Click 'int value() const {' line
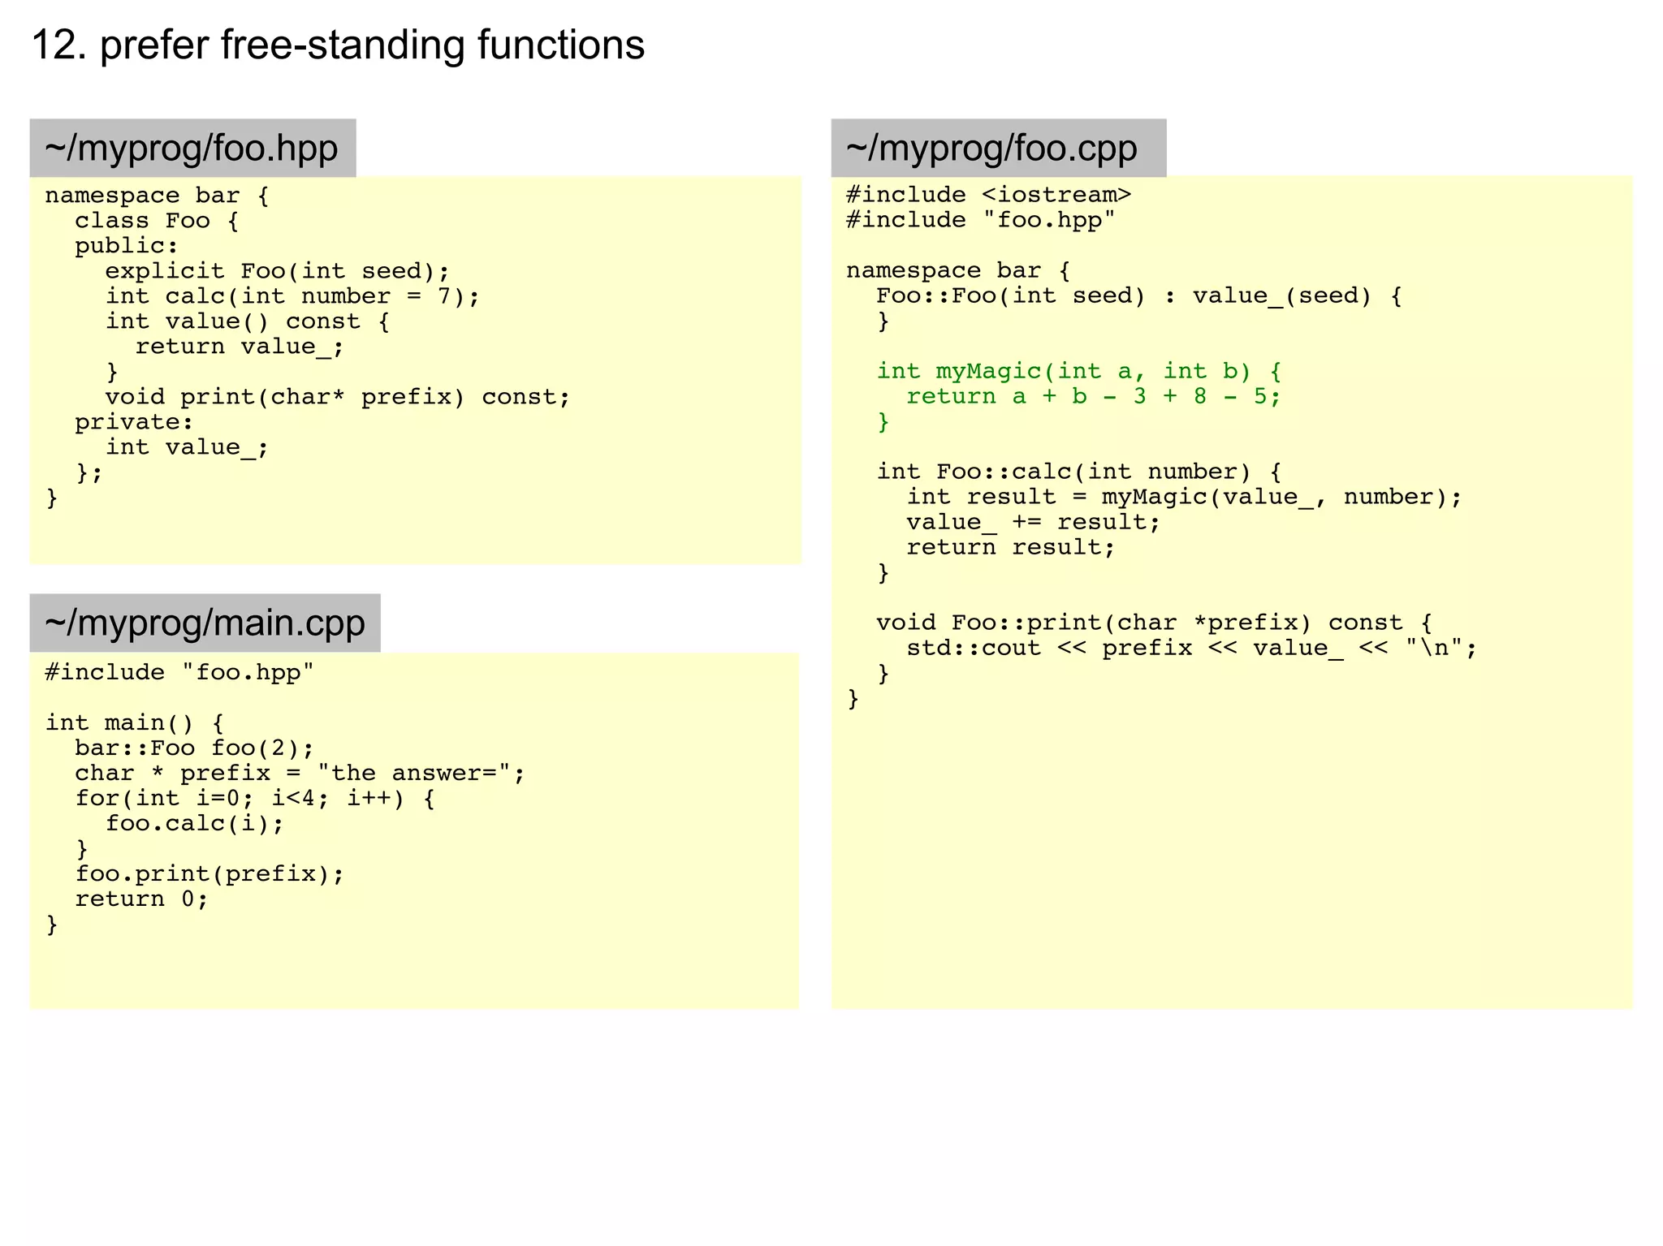 (x=248, y=321)
